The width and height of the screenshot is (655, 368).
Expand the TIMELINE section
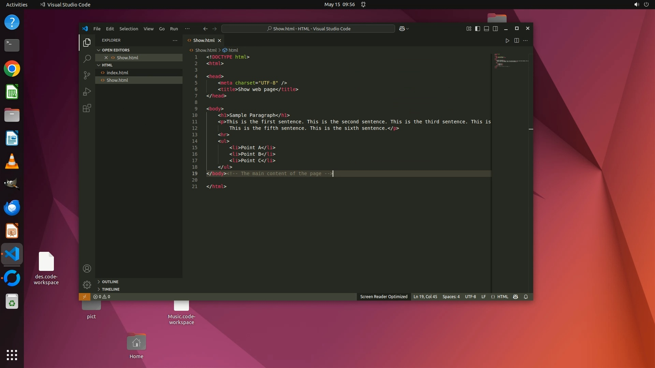111,289
